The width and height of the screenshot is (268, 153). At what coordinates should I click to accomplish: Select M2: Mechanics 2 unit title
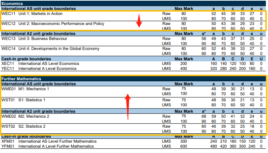pos(34,116)
